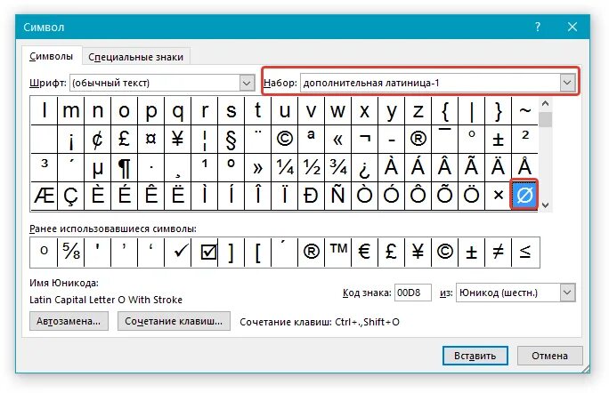Pick recently used ≤ symbol

coord(524,253)
